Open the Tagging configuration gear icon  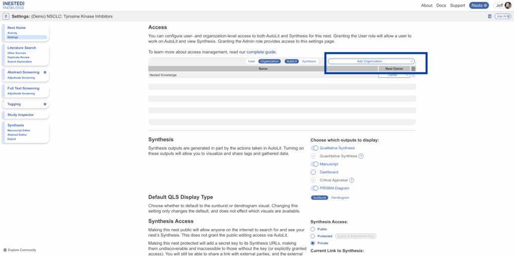pyautogui.click(x=45, y=104)
